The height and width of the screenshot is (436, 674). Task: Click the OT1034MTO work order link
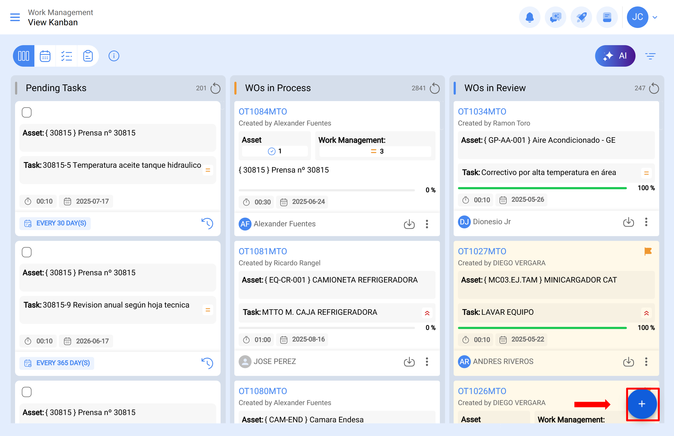[482, 111]
